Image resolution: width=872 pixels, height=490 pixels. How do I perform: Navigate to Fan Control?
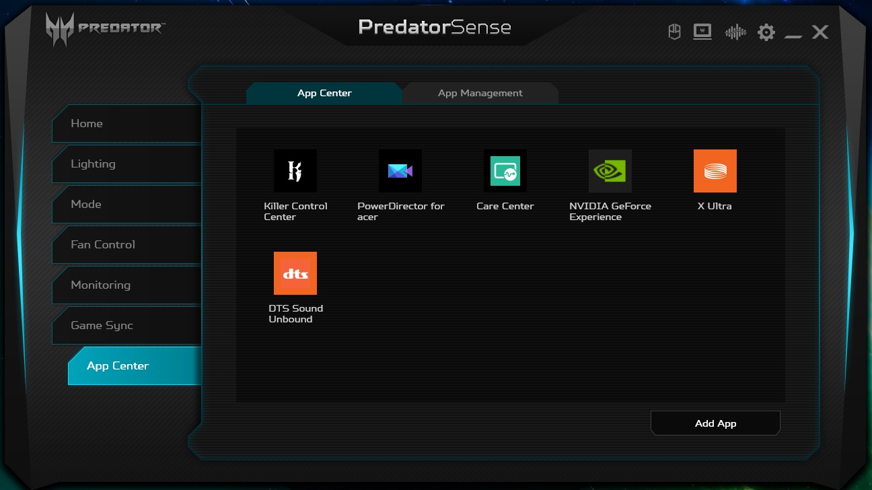[126, 245]
